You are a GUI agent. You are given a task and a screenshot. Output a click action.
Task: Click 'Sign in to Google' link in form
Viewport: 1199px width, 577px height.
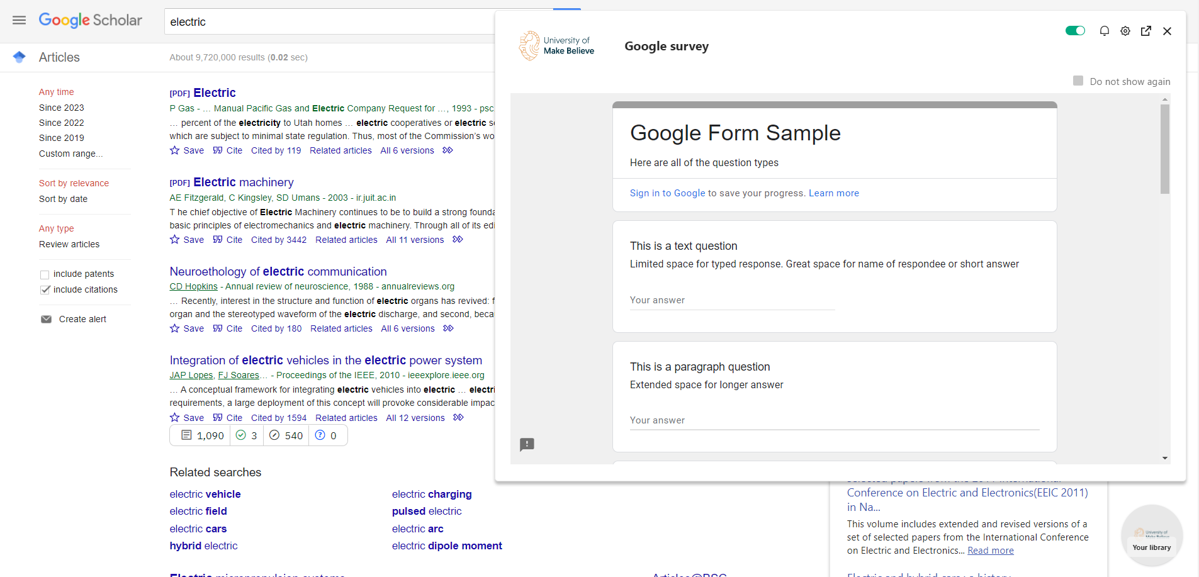pyautogui.click(x=668, y=193)
